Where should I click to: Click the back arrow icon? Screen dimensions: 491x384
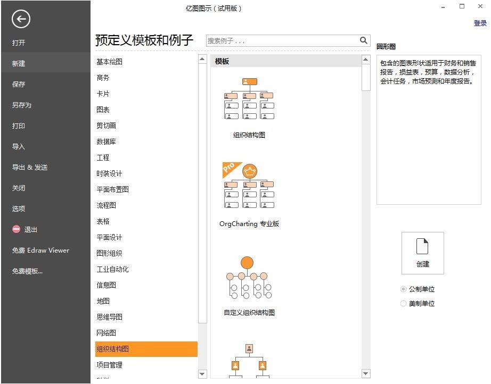[x=20, y=19]
